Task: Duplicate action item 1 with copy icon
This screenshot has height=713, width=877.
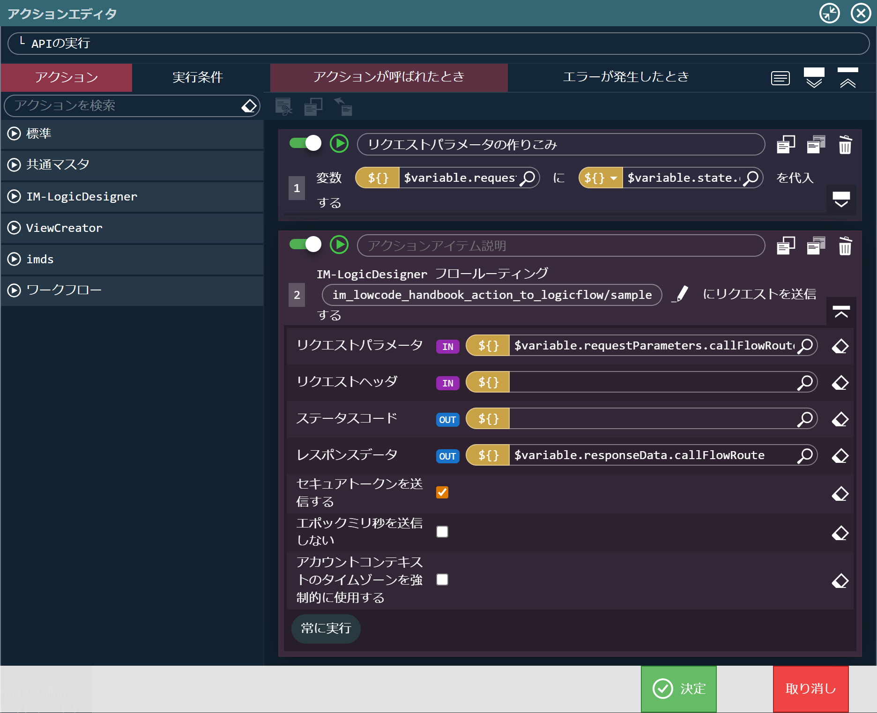Action: (x=786, y=144)
